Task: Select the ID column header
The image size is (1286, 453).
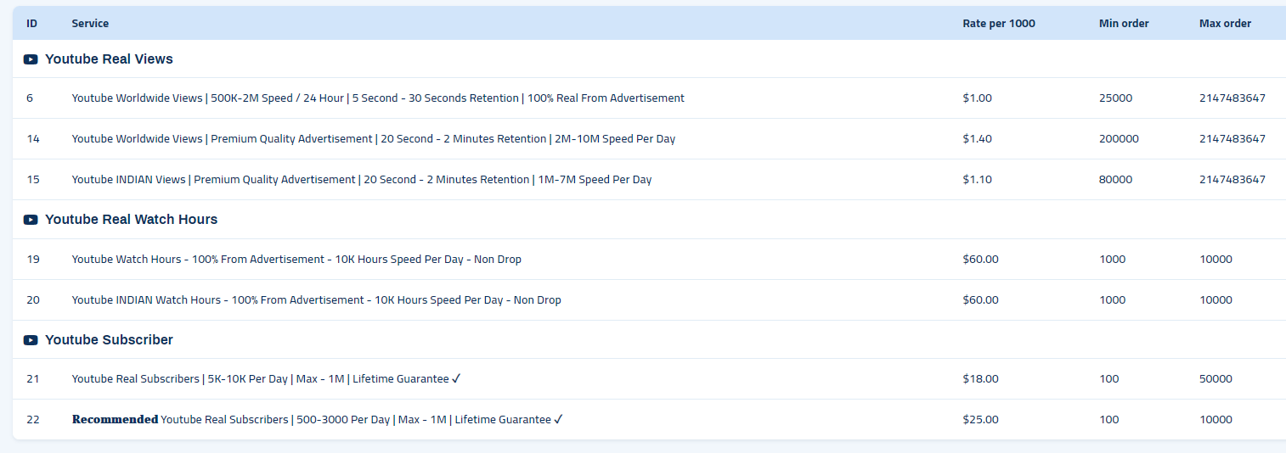Action: [x=31, y=24]
